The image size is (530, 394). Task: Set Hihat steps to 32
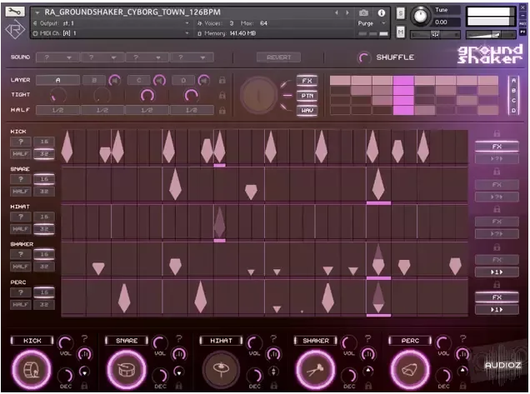(x=44, y=229)
